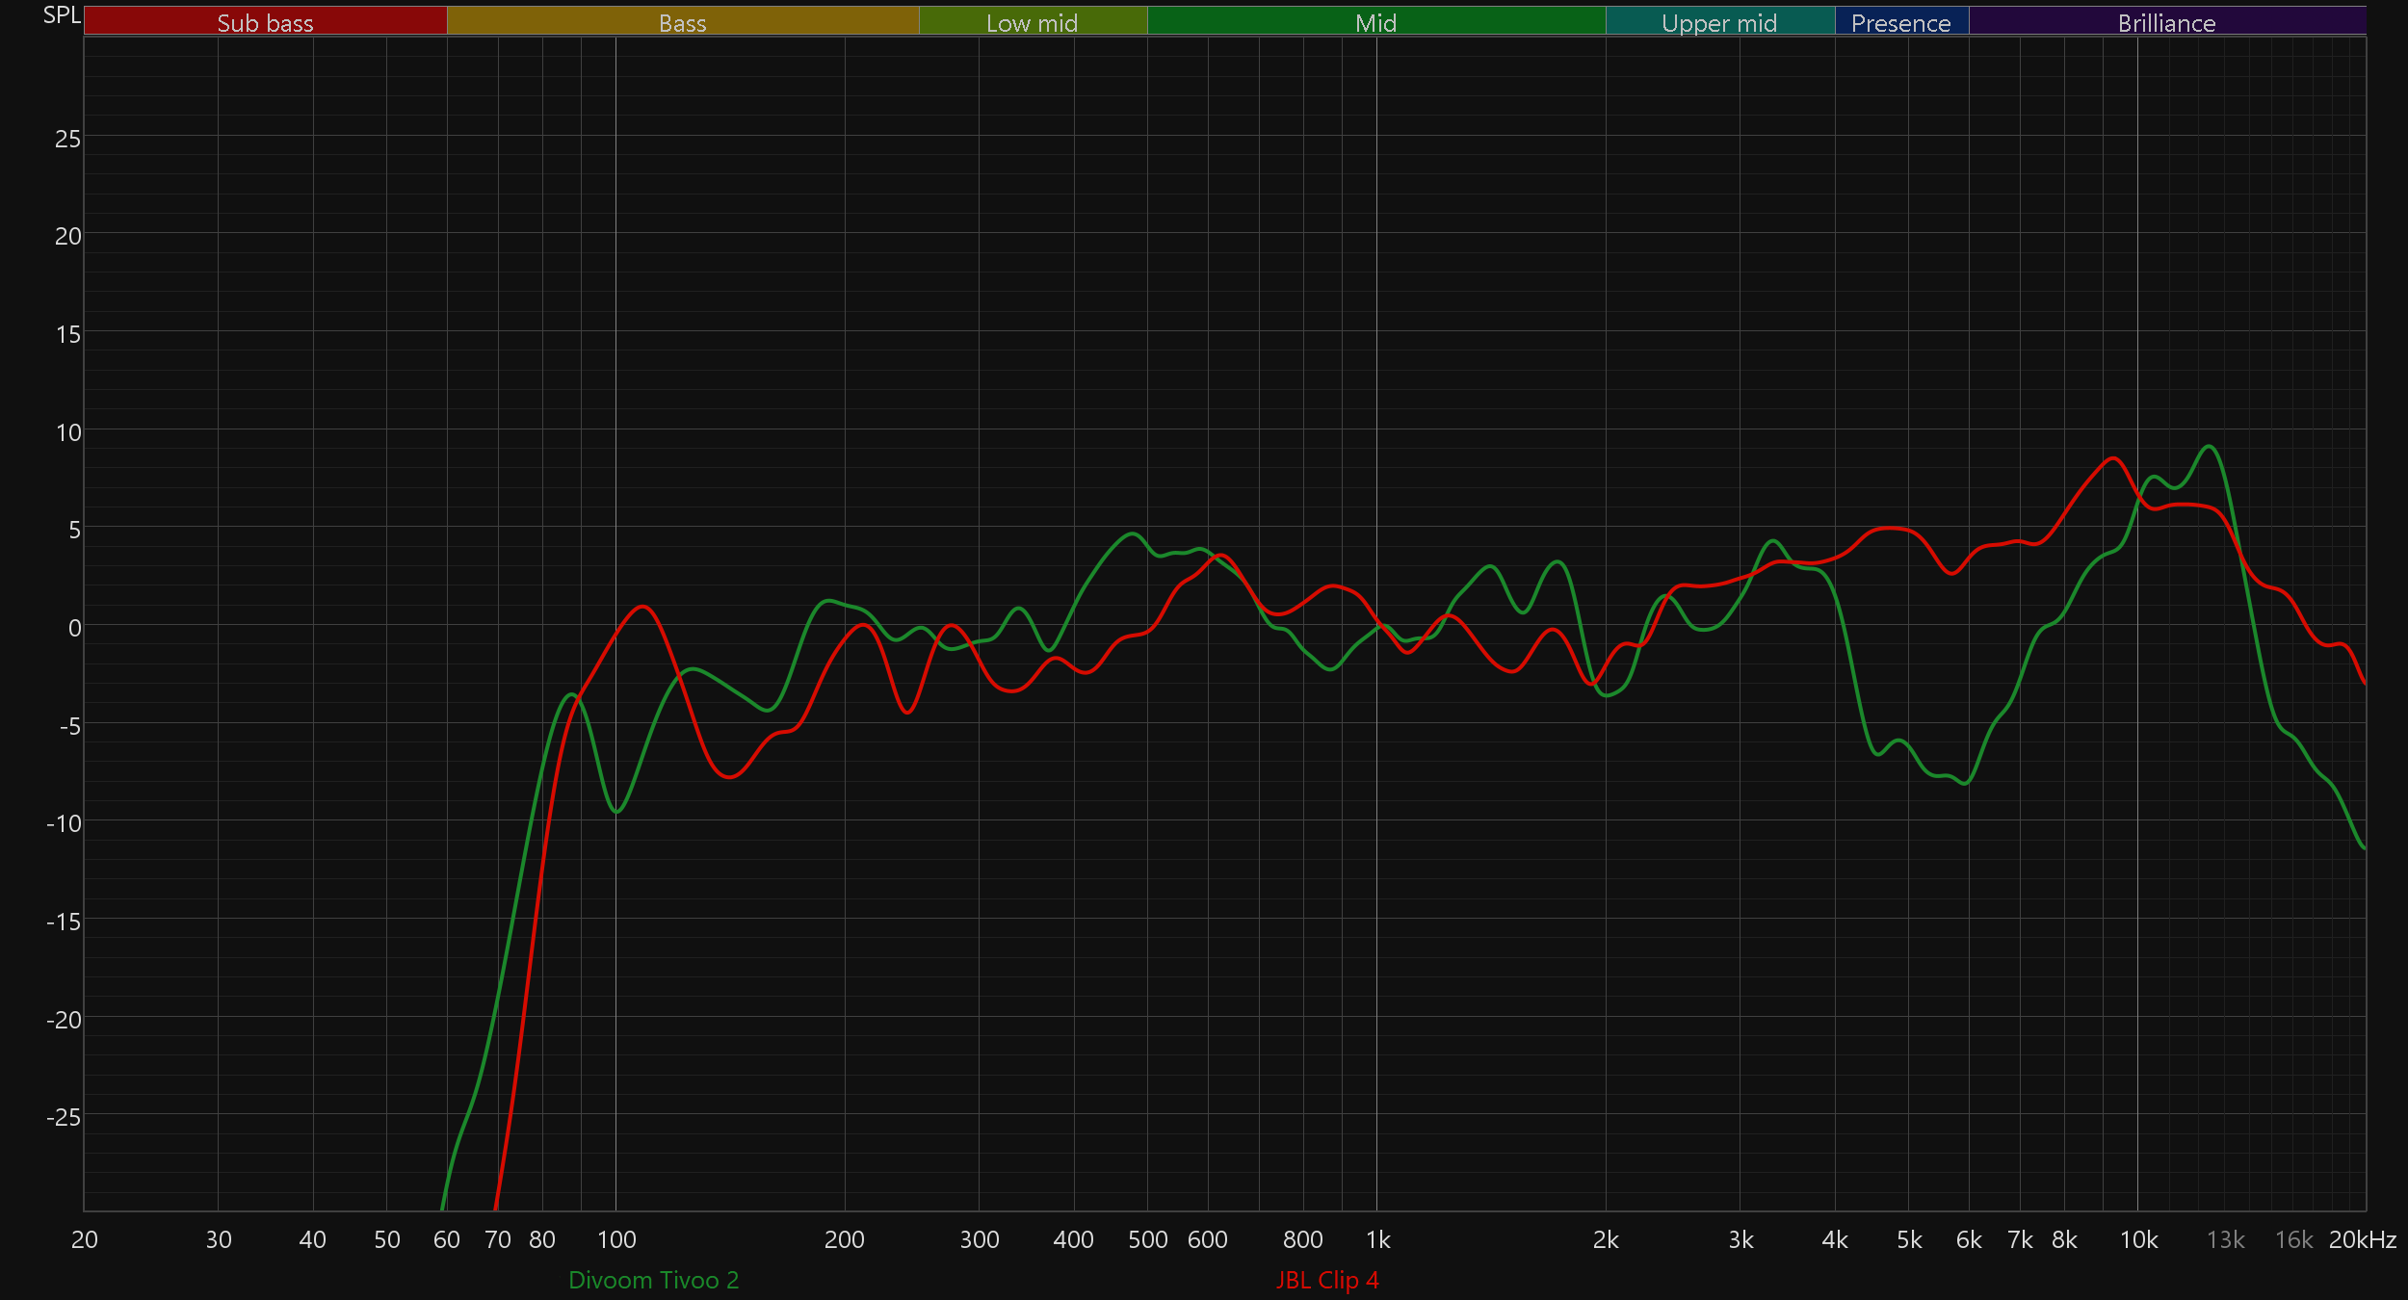Select the Bass frequency band header

click(682, 21)
